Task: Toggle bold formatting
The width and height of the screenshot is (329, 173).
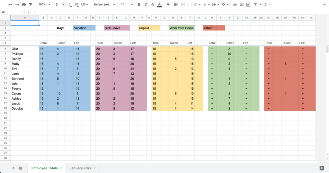Action: [139, 5]
